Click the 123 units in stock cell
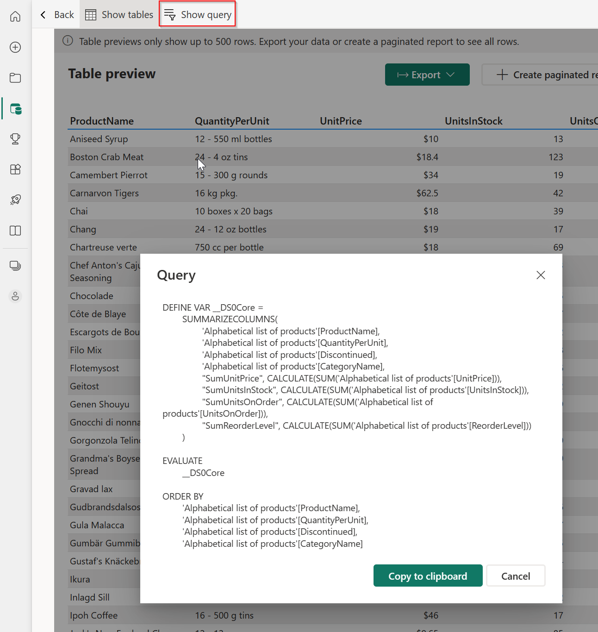This screenshot has height=632, width=598. pos(556,157)
